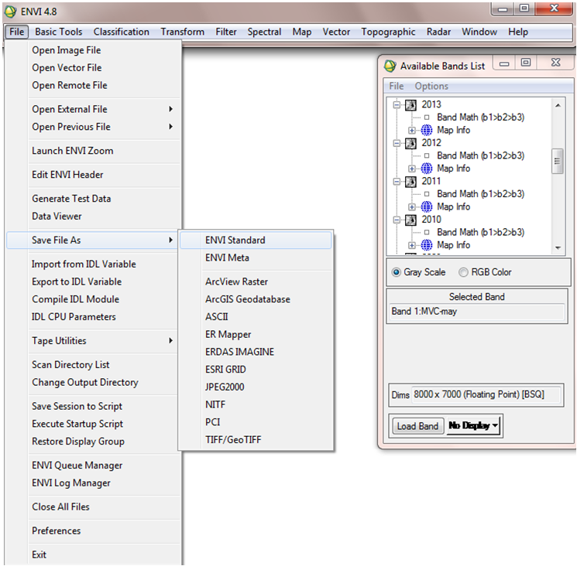Open the Basic Tools menu

click(59, 32)
